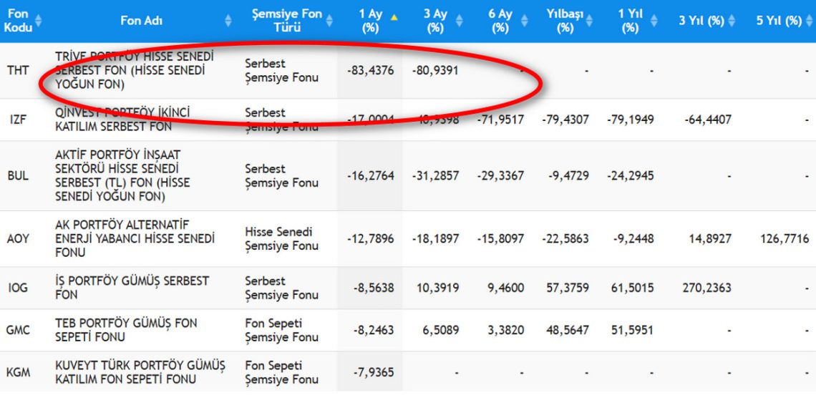The height and width of the screenshot is (408, 816).
Task: Click the -79,1949 one-year value
Action: 630,120
